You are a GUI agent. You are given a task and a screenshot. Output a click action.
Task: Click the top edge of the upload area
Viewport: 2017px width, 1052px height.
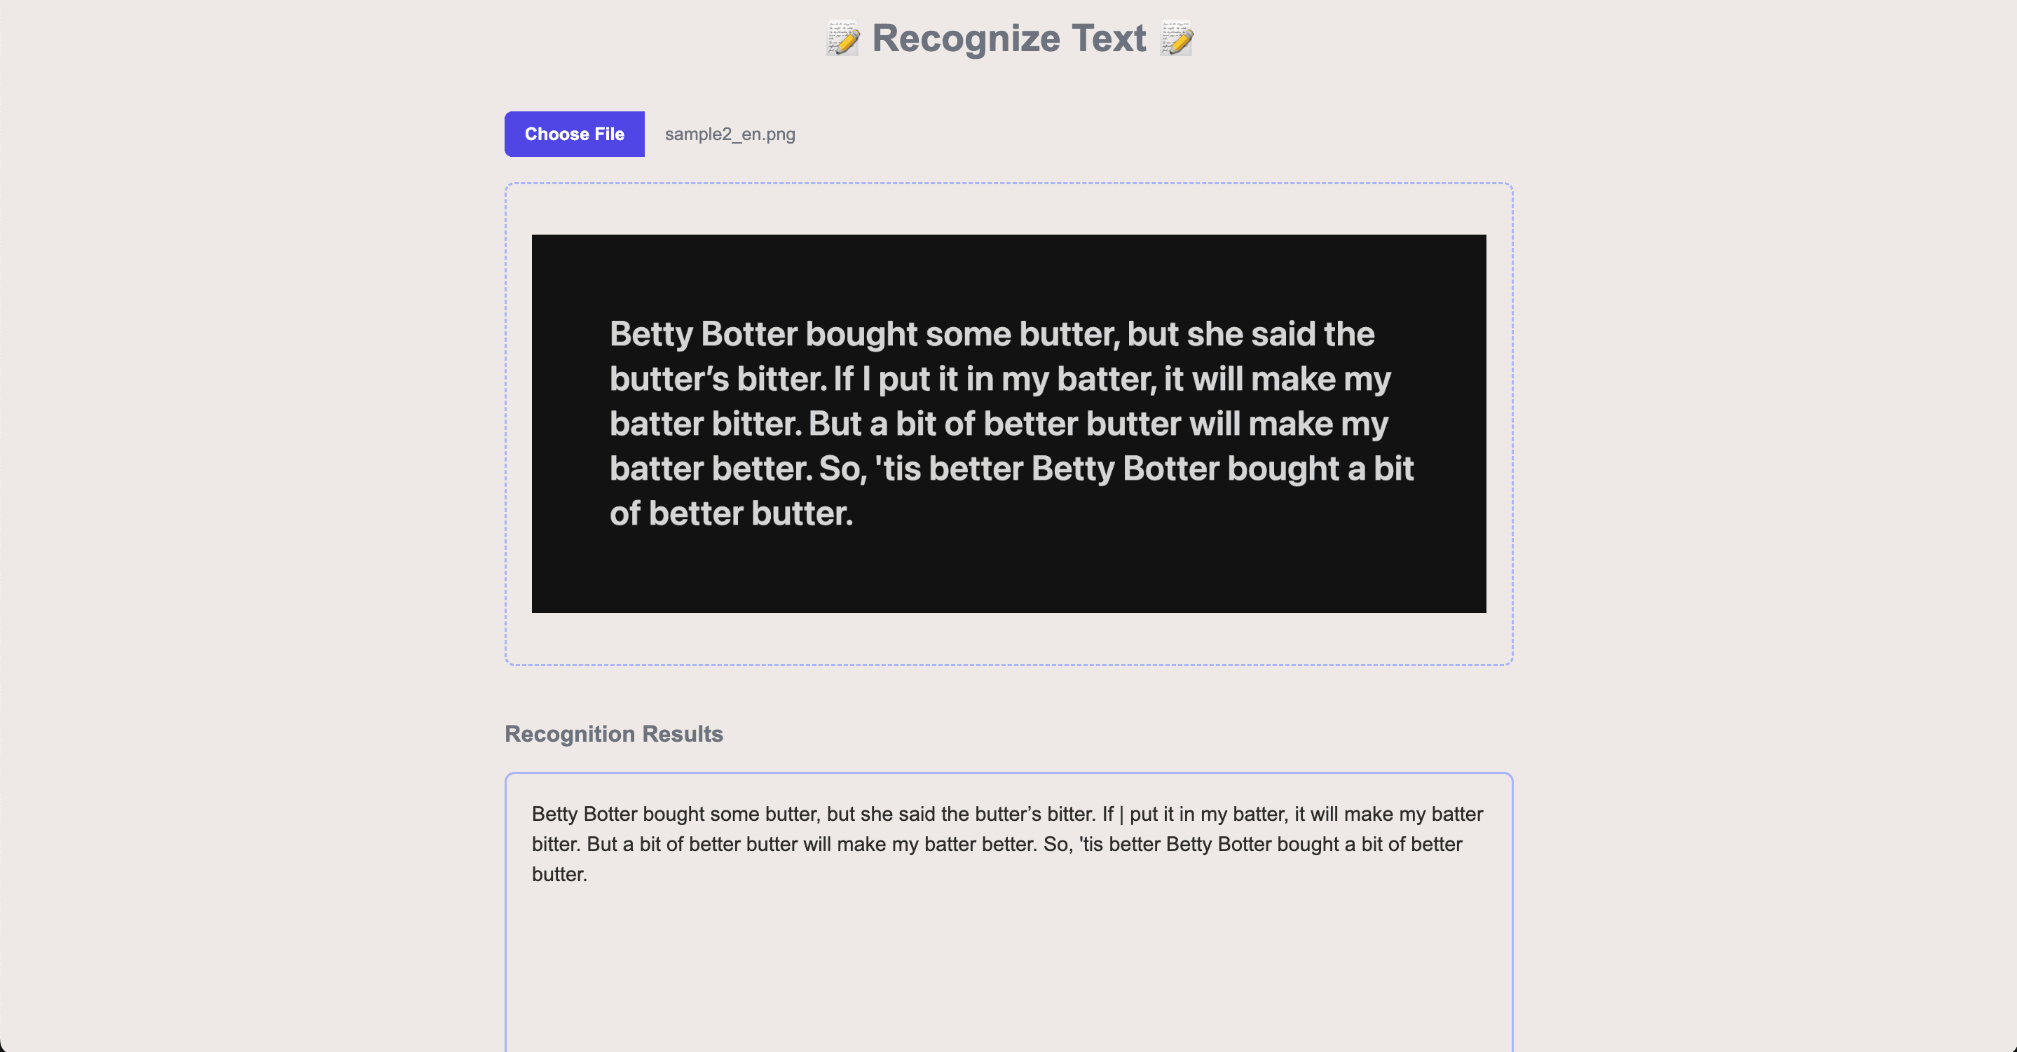(1008, 184)
